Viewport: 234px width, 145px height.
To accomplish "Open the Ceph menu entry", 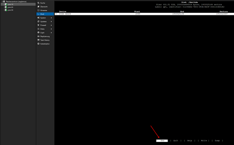I will pos(45,33).
